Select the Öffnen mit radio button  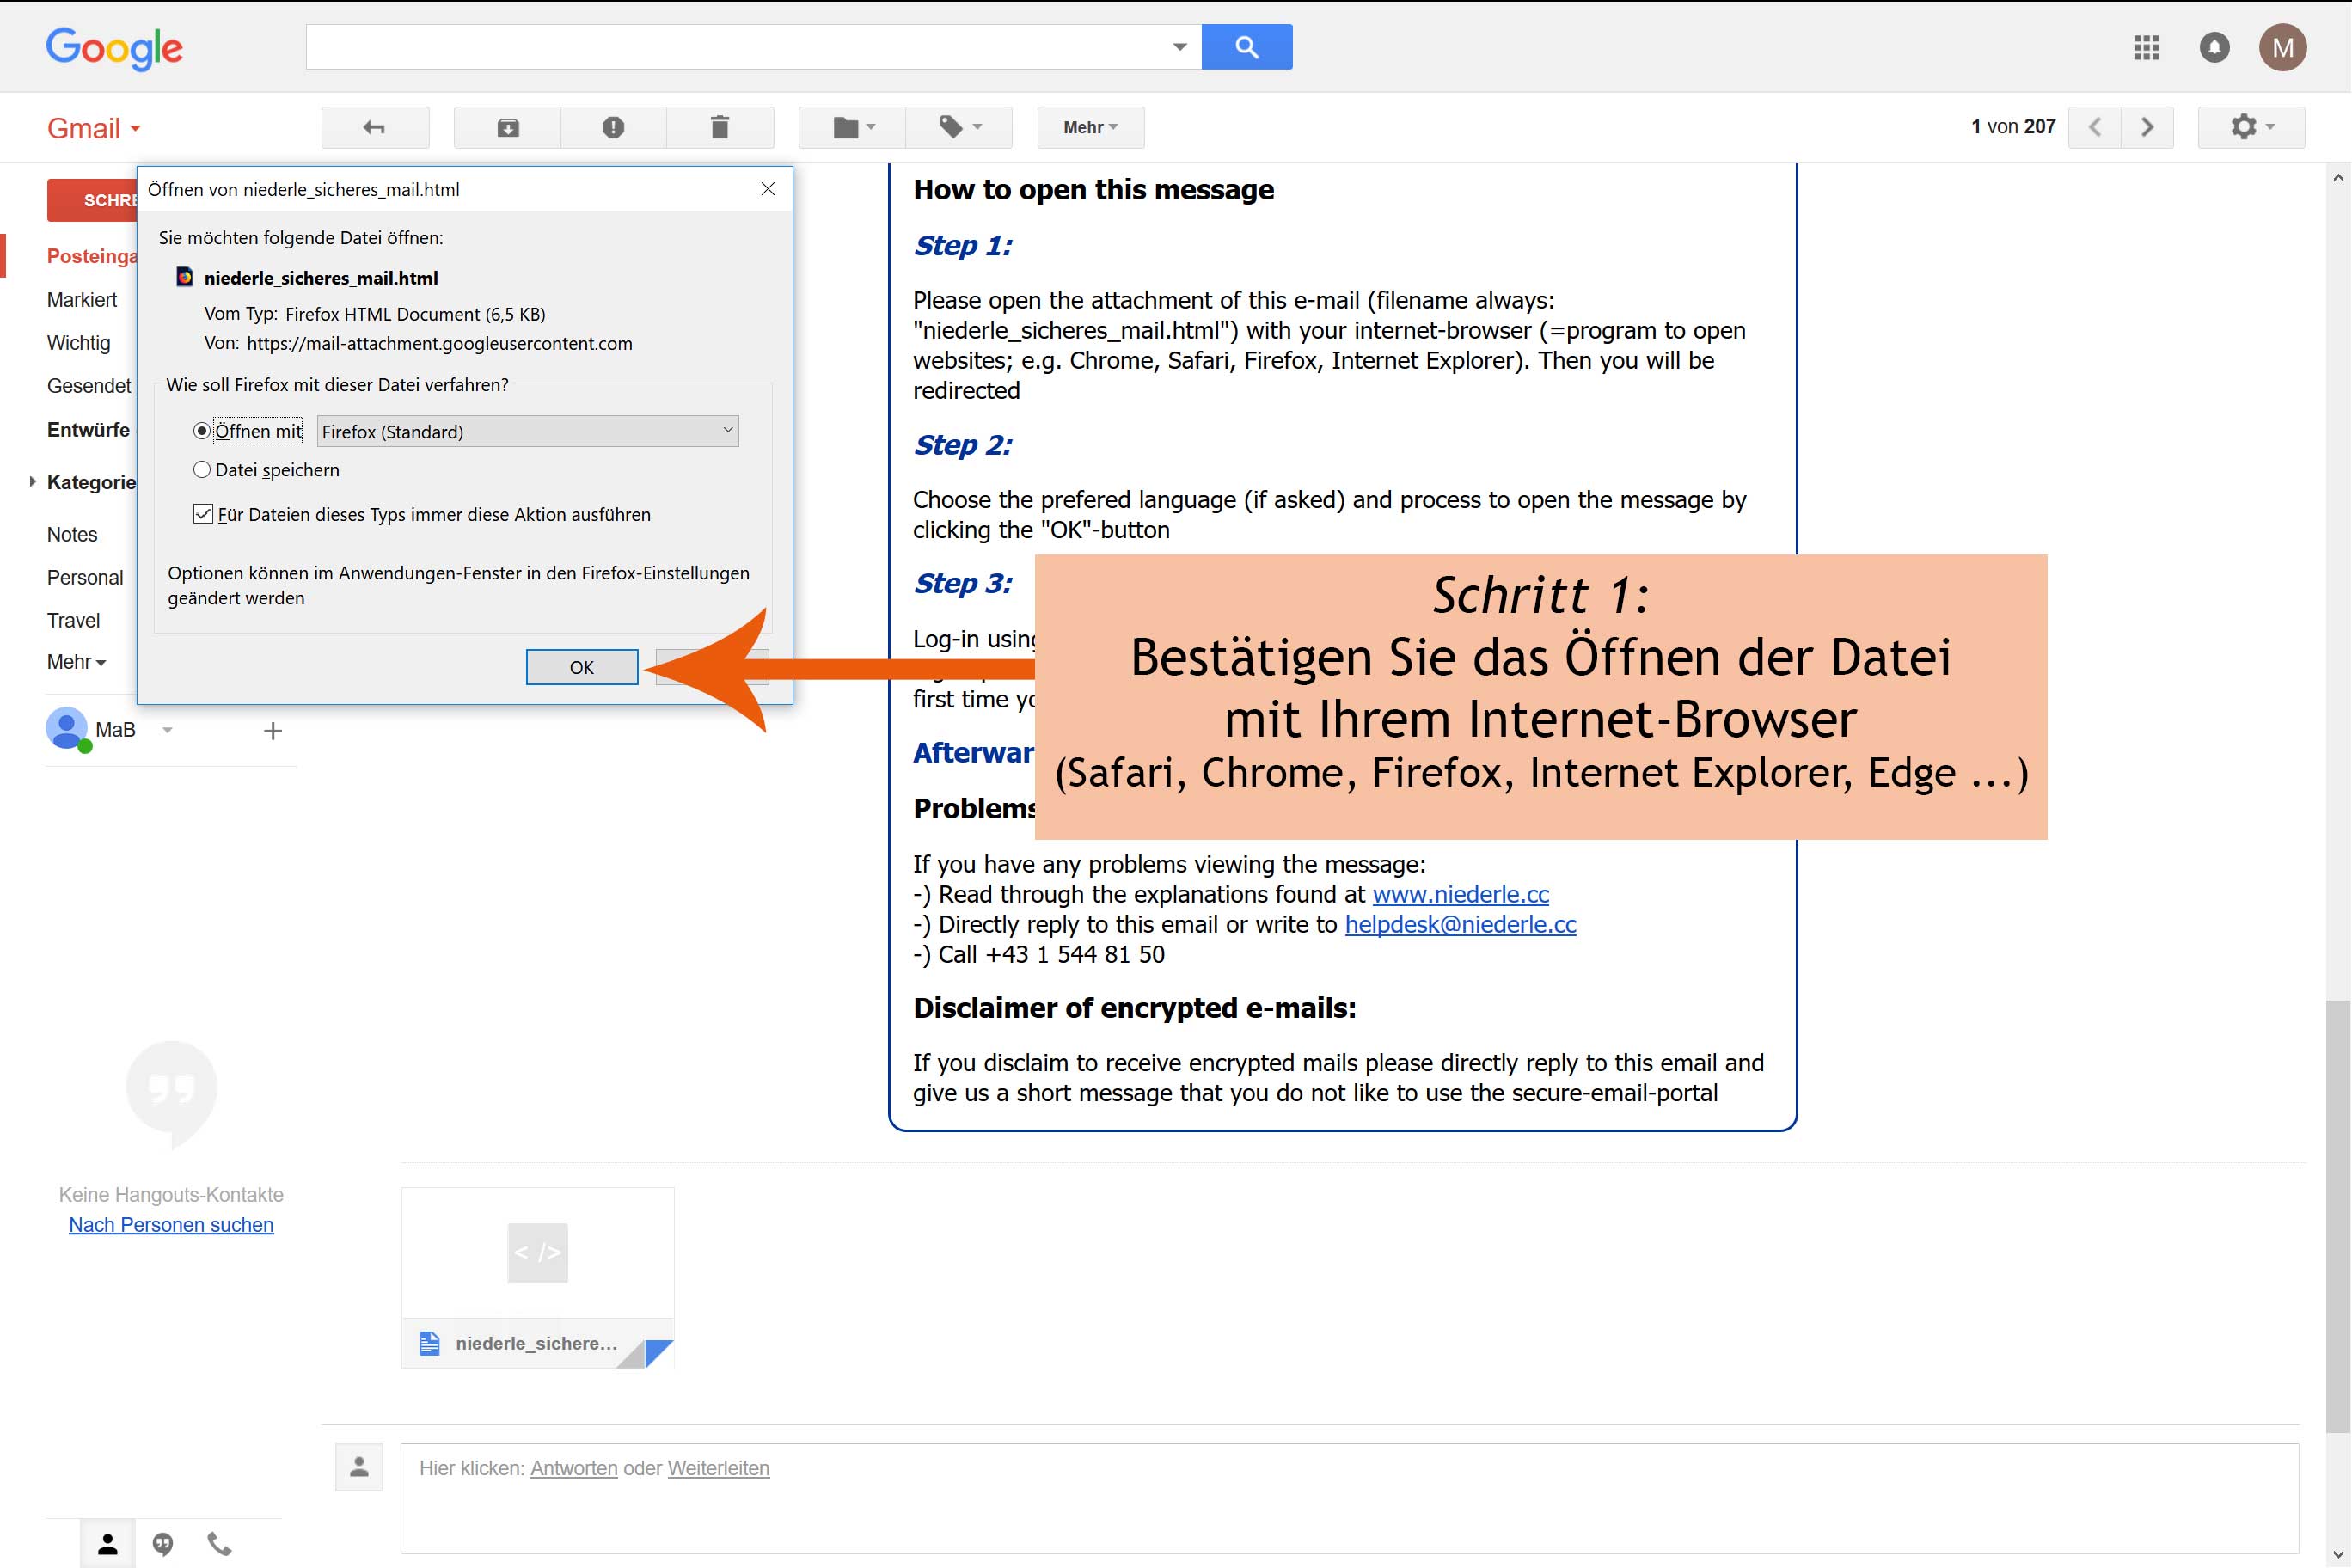(202, 430)
